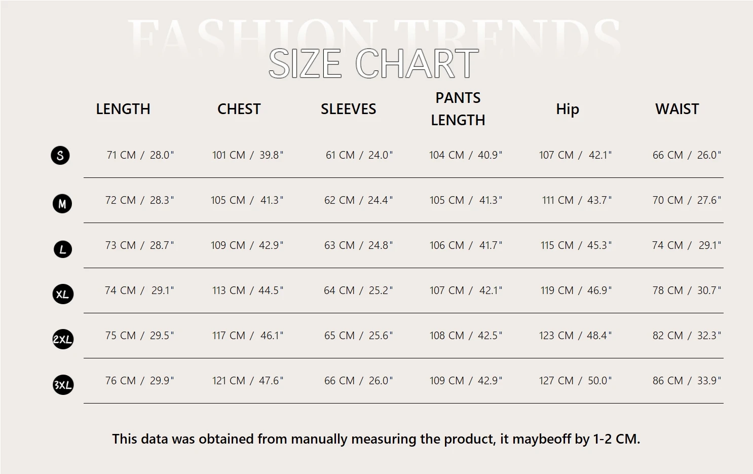Click the 2XL size badge icon

(63, 339)
